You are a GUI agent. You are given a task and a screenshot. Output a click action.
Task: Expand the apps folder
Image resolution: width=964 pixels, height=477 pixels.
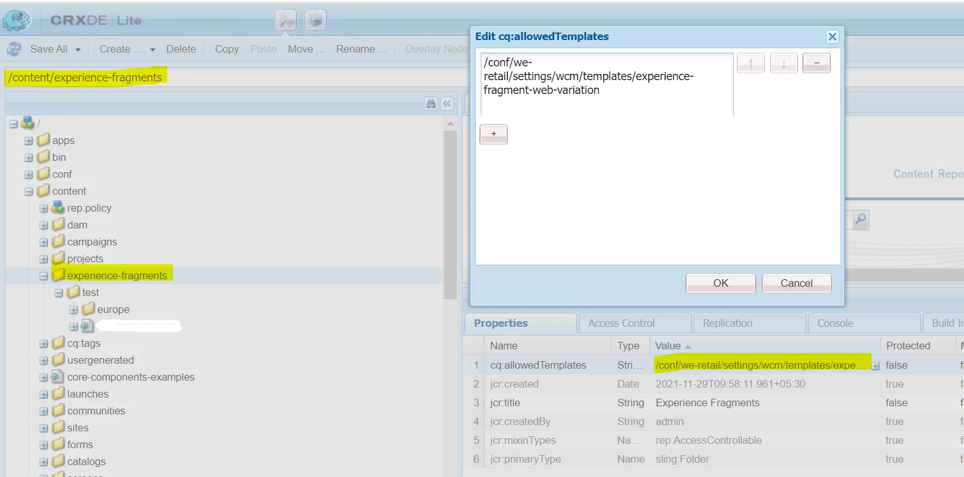click(29, 141)
